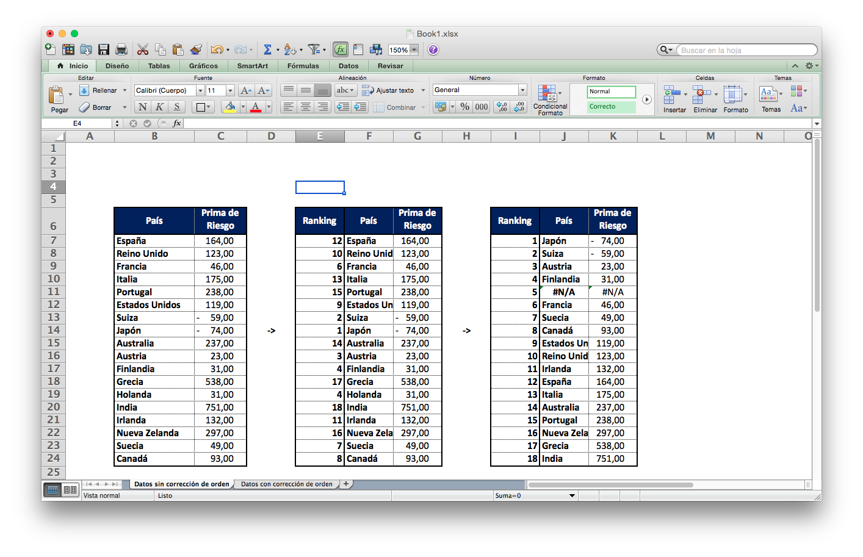
Task: Expand the General number format dropdown
Action: tap(522, 90)
